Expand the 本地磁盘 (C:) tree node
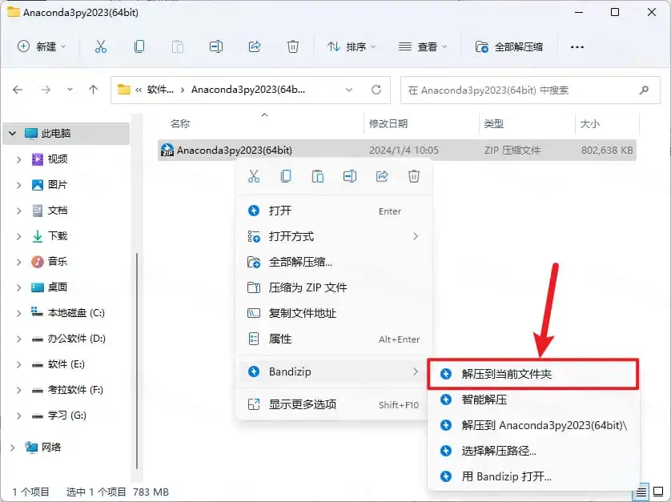Image resolution: width=671 pixels, height=502 pixels. point(18,313)
